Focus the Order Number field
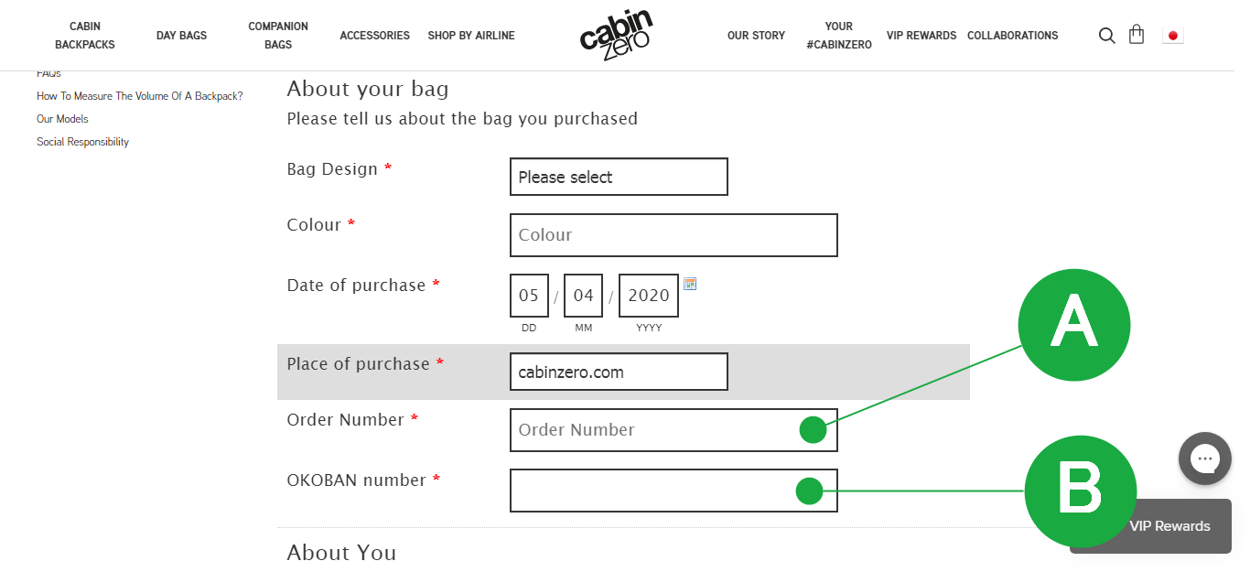 click(x=673, y=430)
